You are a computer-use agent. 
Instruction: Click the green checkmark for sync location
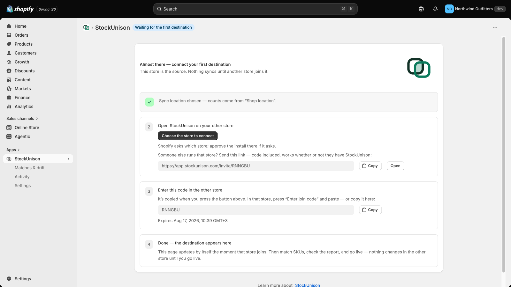(x=149, y=102)
